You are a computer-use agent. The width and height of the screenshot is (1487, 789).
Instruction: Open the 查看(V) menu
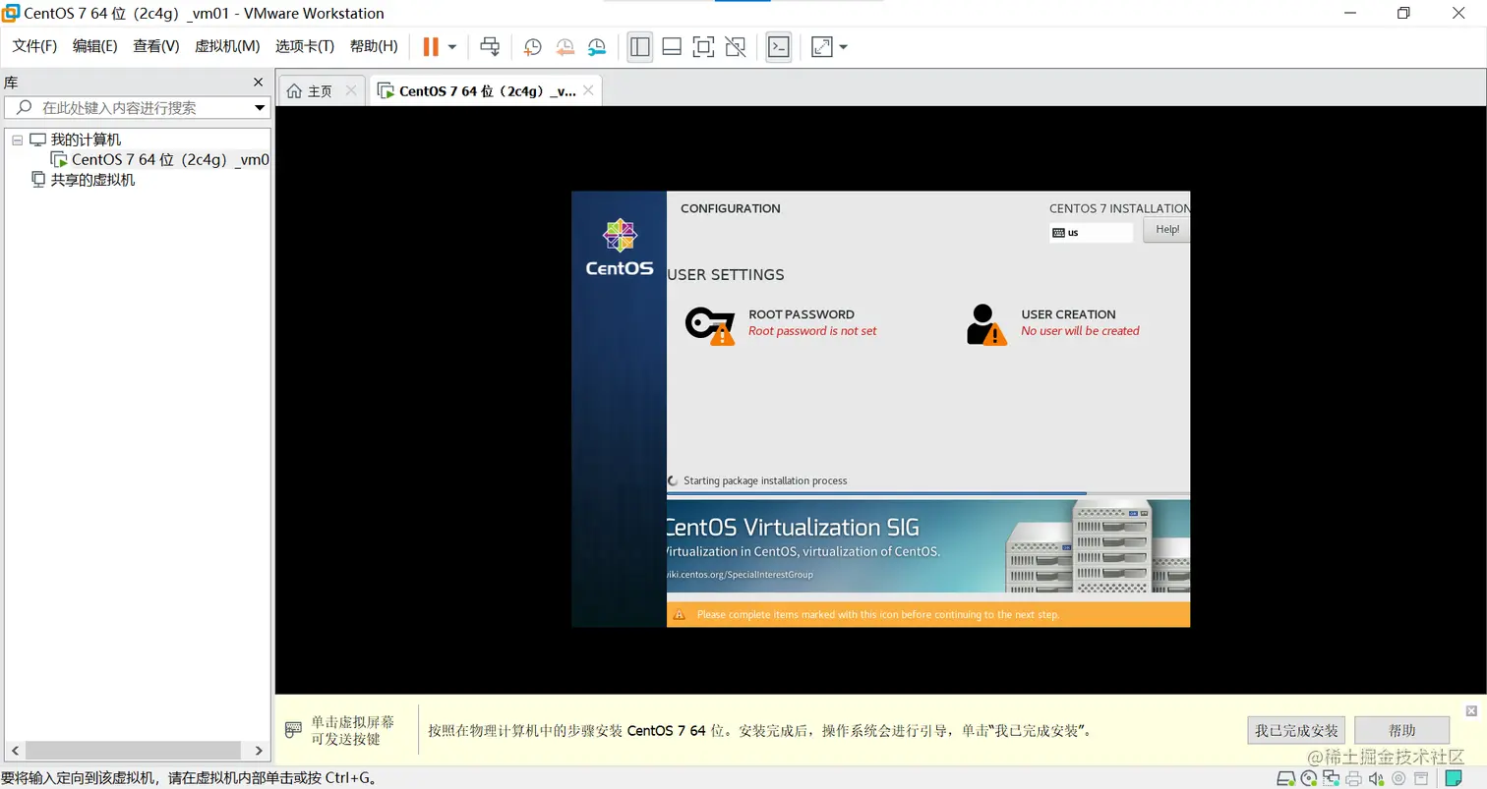point(156,46)
